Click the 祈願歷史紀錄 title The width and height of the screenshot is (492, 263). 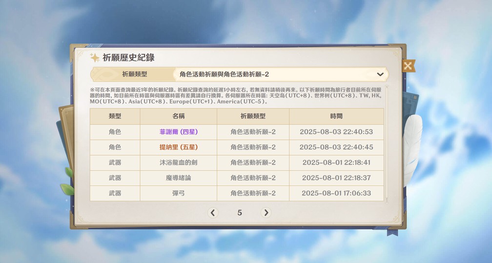(x=129, y=57)
